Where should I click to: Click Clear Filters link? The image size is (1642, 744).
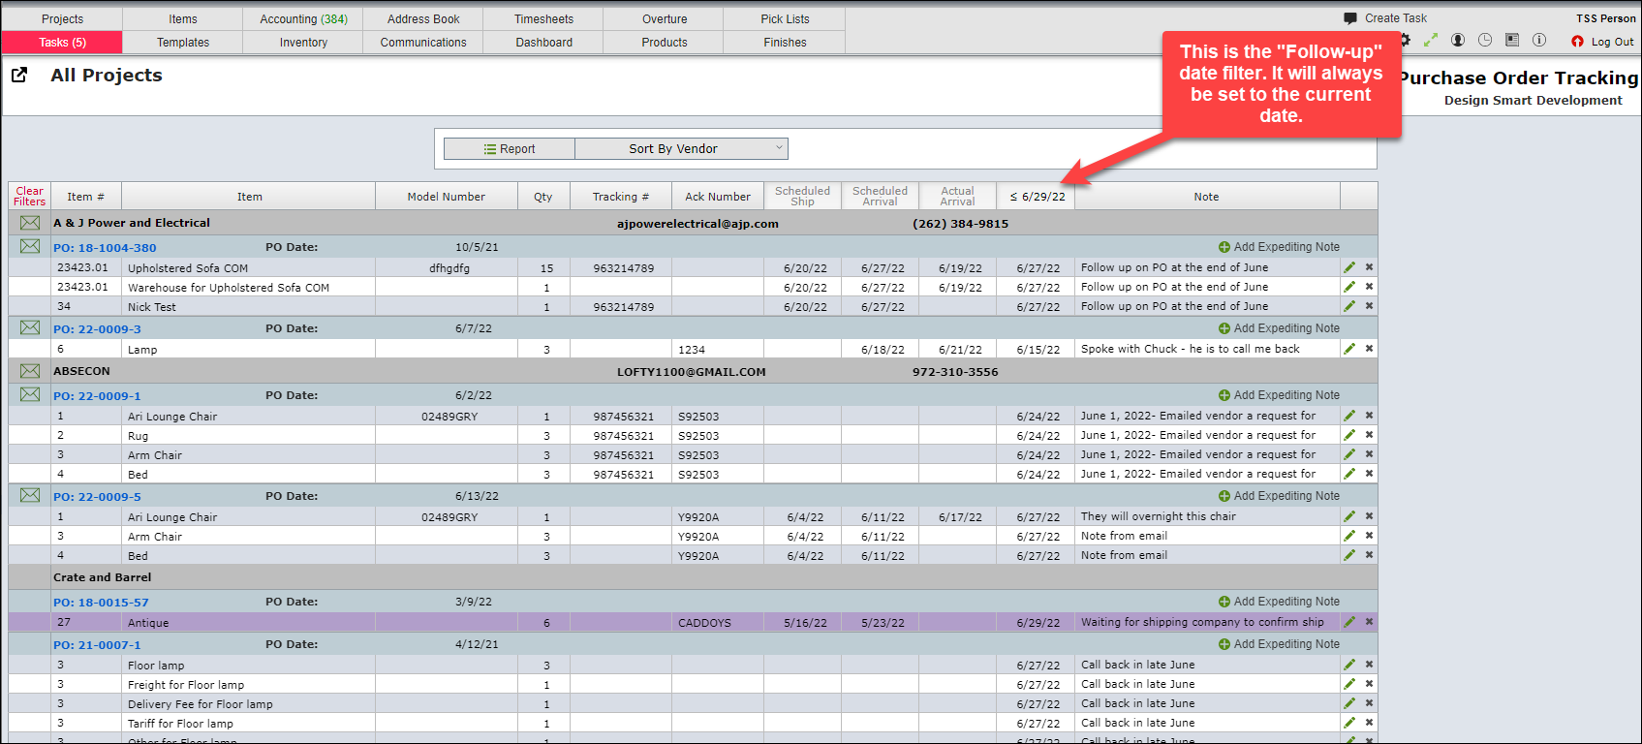[x=29, y=196]
